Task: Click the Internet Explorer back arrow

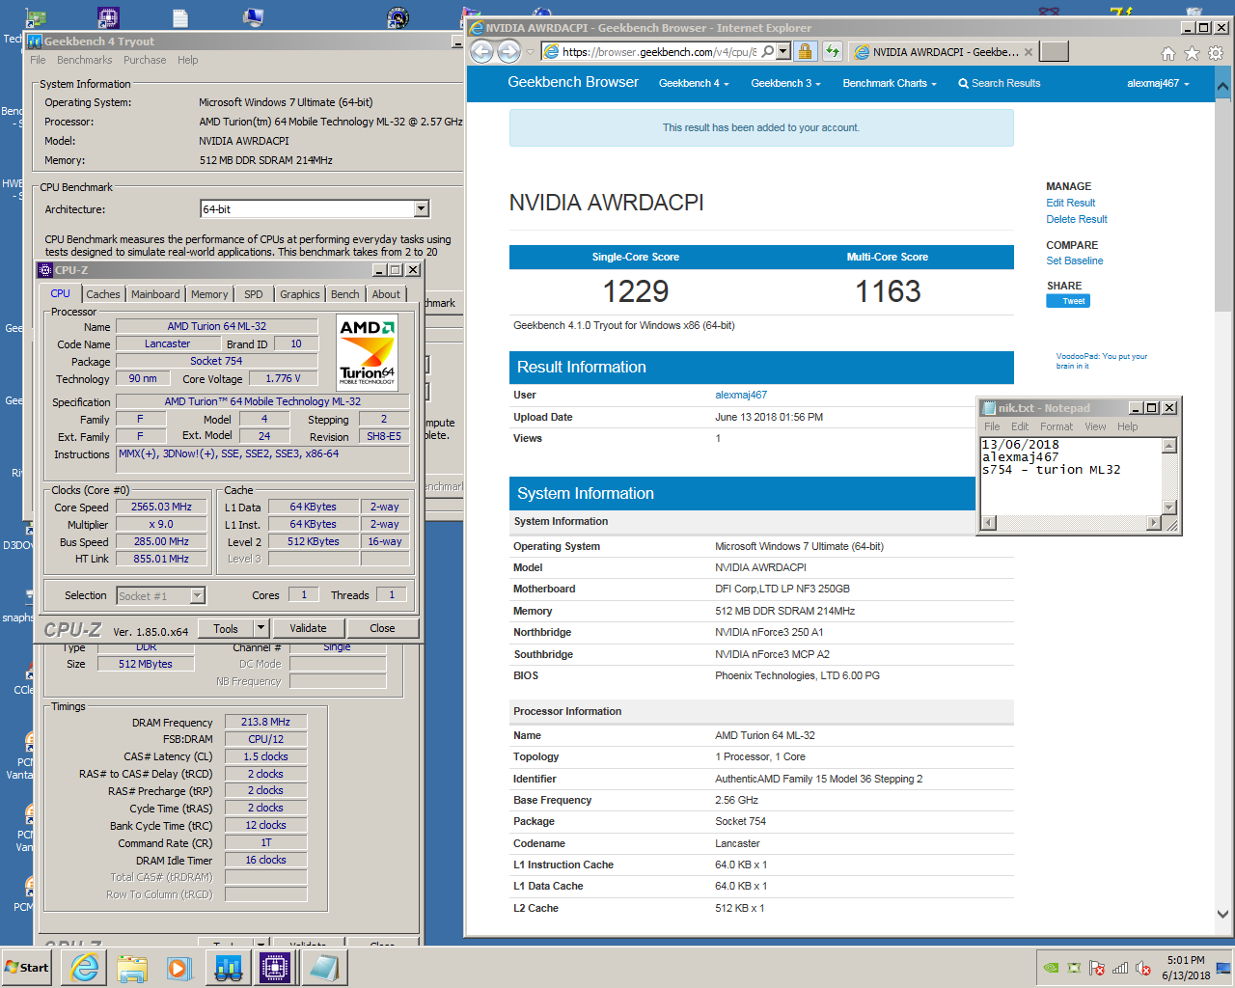Action: [x=481, y=52]
